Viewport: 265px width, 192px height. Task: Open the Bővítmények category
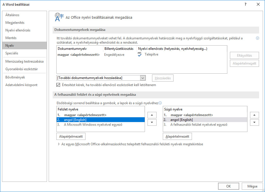[x=25, y=77]
